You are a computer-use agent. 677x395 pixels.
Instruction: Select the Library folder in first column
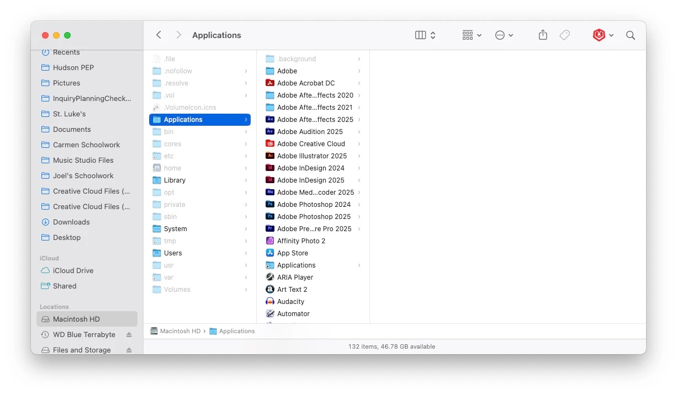tap(200, 180)
